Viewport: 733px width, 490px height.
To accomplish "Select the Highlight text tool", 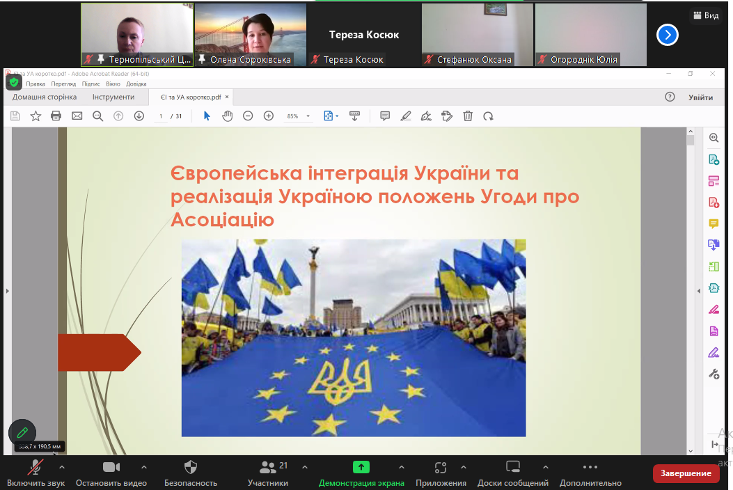I will coord(405,116).
